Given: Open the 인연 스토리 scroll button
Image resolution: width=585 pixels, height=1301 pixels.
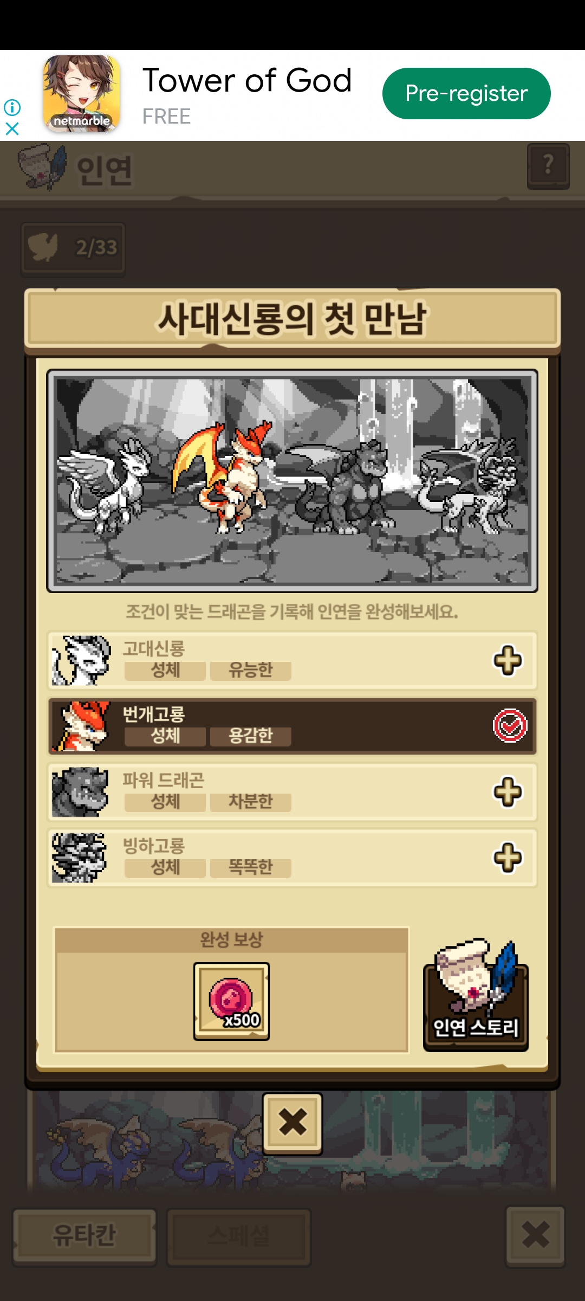Looking at the screenshot, I should 476,996.
